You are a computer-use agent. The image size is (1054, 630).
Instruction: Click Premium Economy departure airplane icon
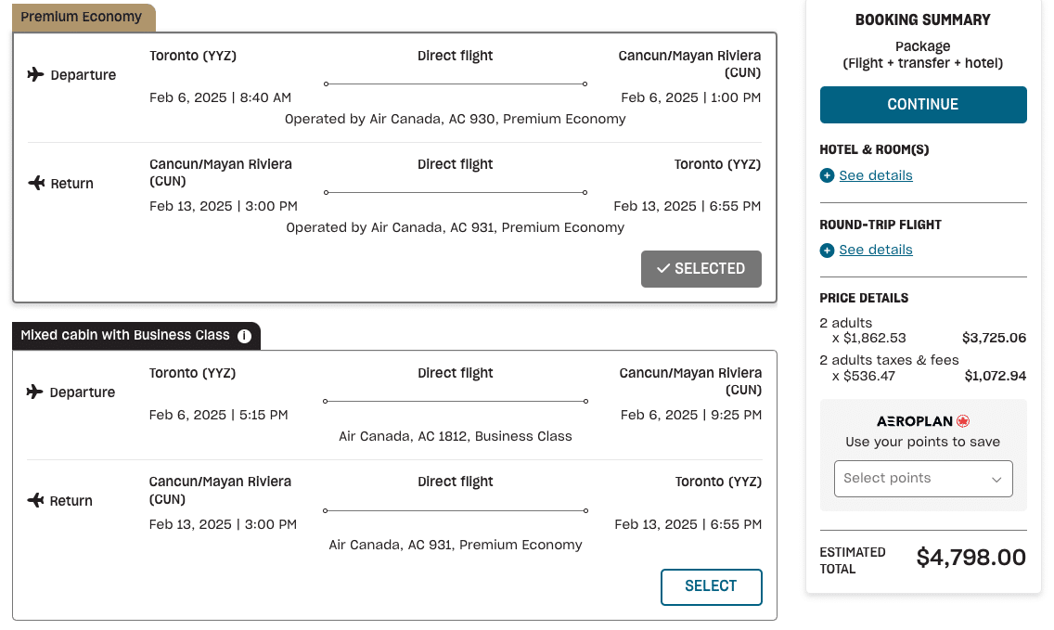pyautogui.click(x=36, y=75)
